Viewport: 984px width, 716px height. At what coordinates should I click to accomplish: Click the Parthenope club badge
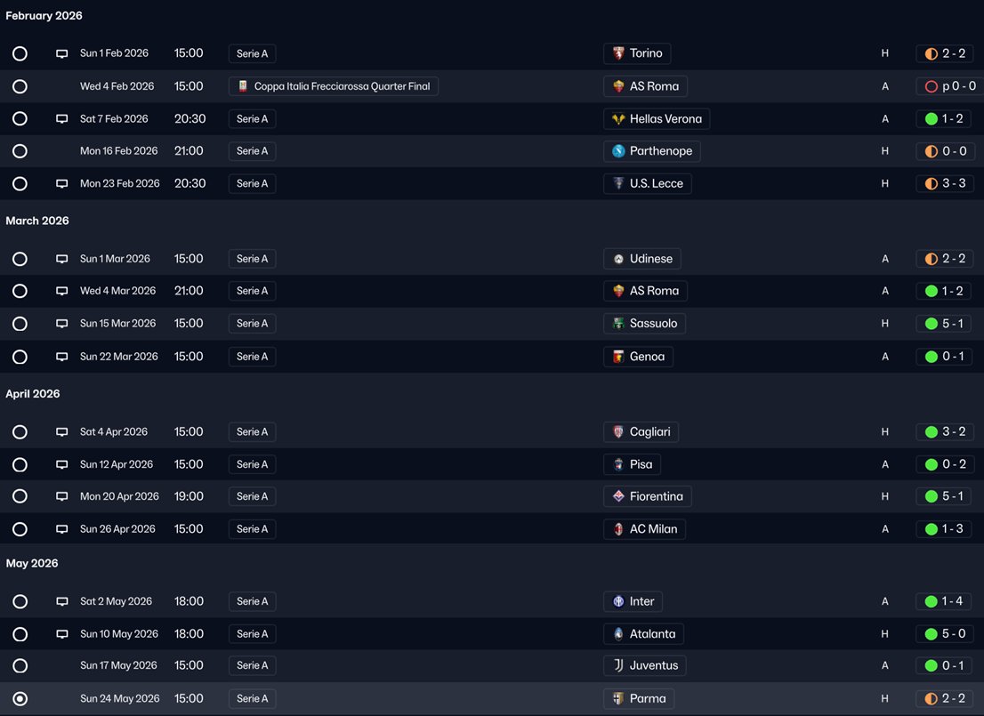[618, 151]
